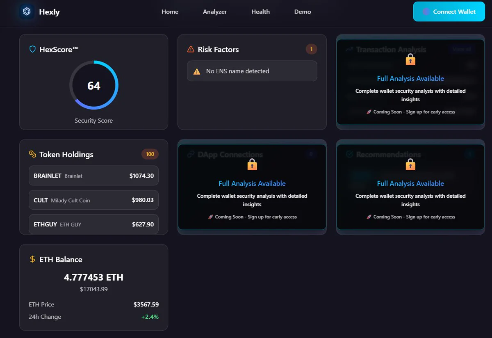Click the ETH Price value $3567.59
Image resolution: width=492 pixels, height=338 pixels.
pyautogui.click(x=146, y=304)
